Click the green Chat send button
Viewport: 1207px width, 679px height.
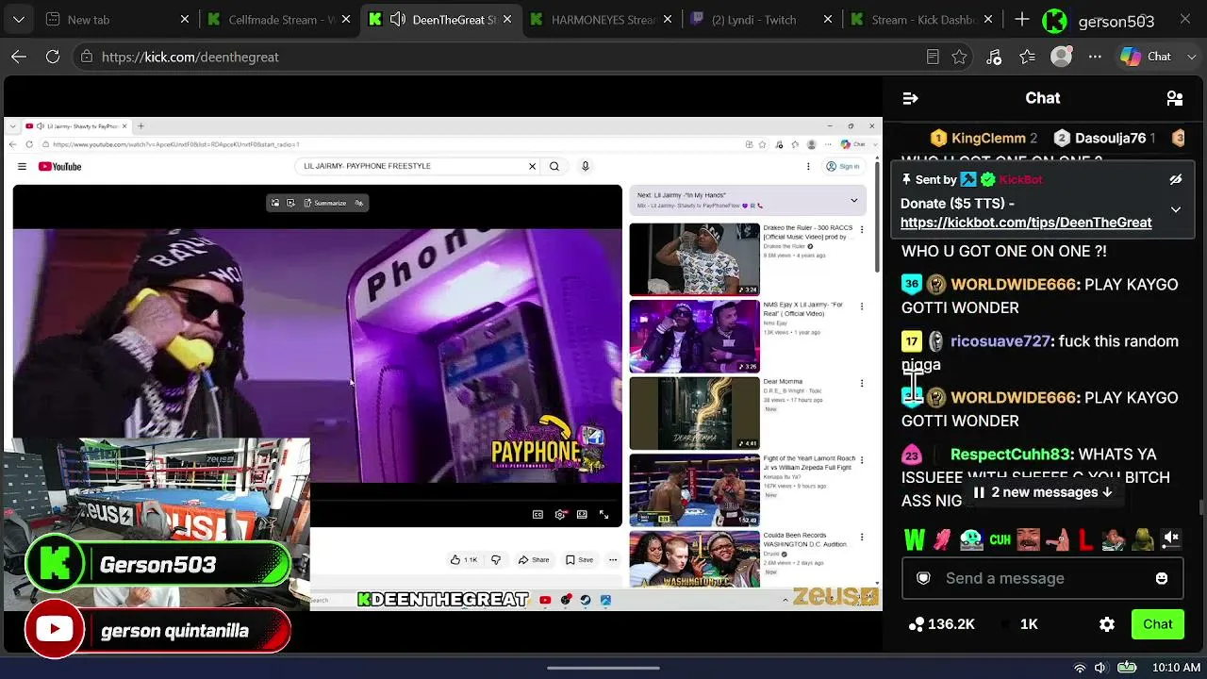click(1158, 624)
